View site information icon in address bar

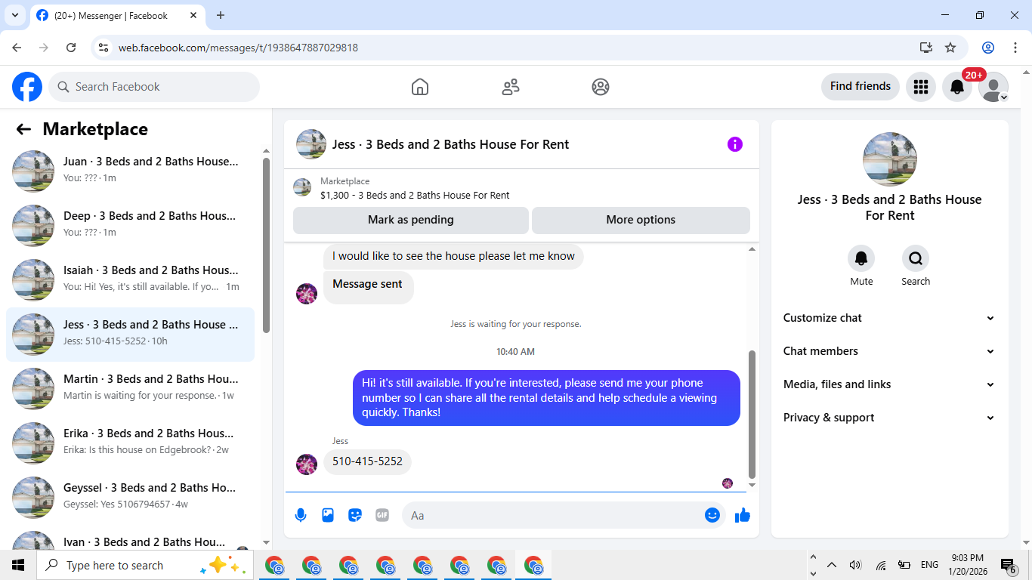(104, 48)
